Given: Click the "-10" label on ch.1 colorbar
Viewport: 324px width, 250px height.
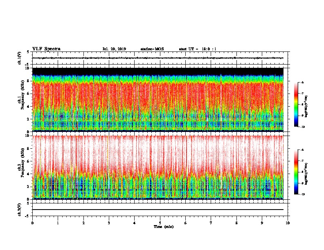Looking at the screenshot, I should coord(303,127).
